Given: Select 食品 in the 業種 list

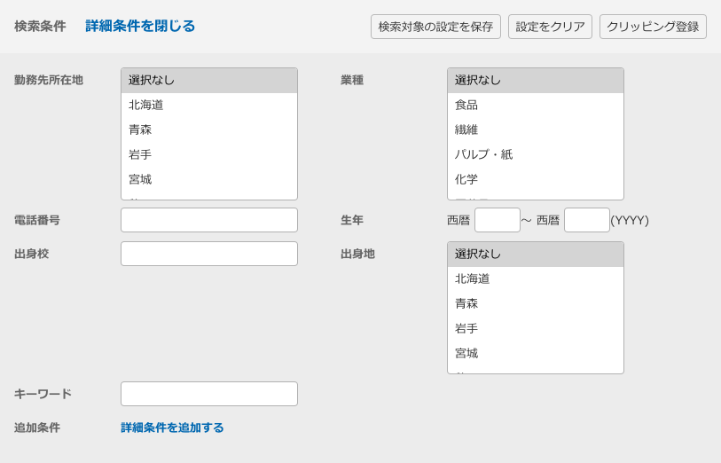Looking at the screenshot, I should pyautogui.click(x=466, y=105).
